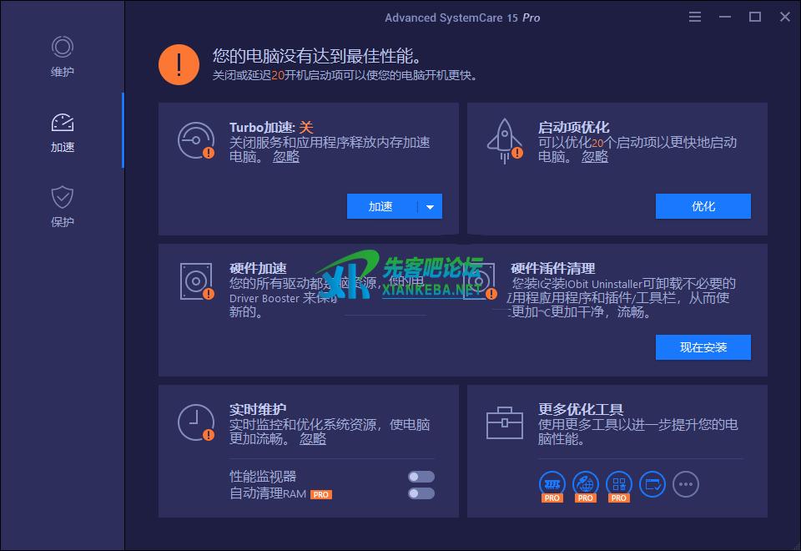Click the 忽略 link under Turbo加速
The height and width of the screenshot is (551, 801).
click(286, 156)
